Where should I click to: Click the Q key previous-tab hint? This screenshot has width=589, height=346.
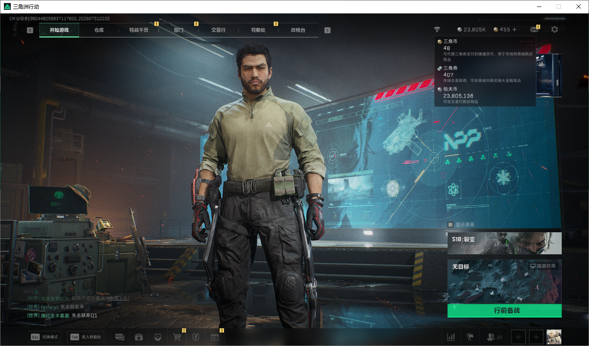30,30
